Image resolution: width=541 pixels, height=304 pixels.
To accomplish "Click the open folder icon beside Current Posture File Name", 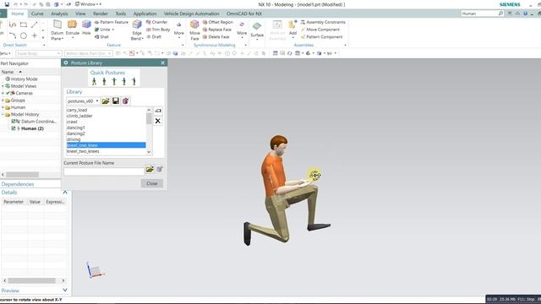I will click(150, 169).
